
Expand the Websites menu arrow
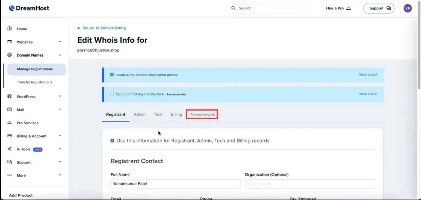[60, 42]
